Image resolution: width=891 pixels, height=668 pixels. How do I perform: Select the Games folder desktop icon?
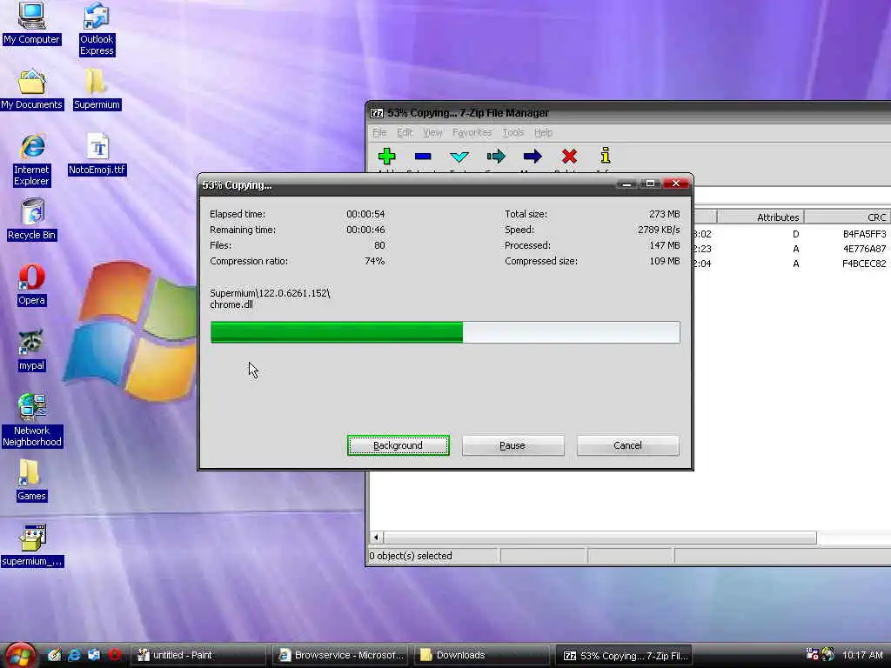tap(31, 480)
